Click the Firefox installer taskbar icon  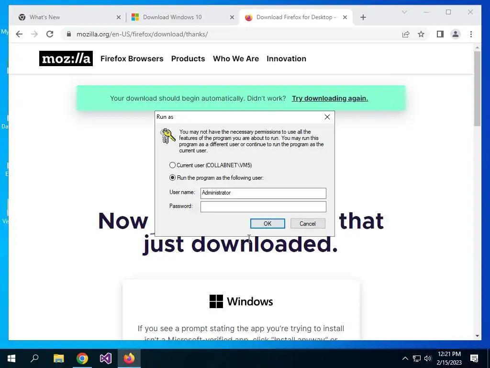129,358
